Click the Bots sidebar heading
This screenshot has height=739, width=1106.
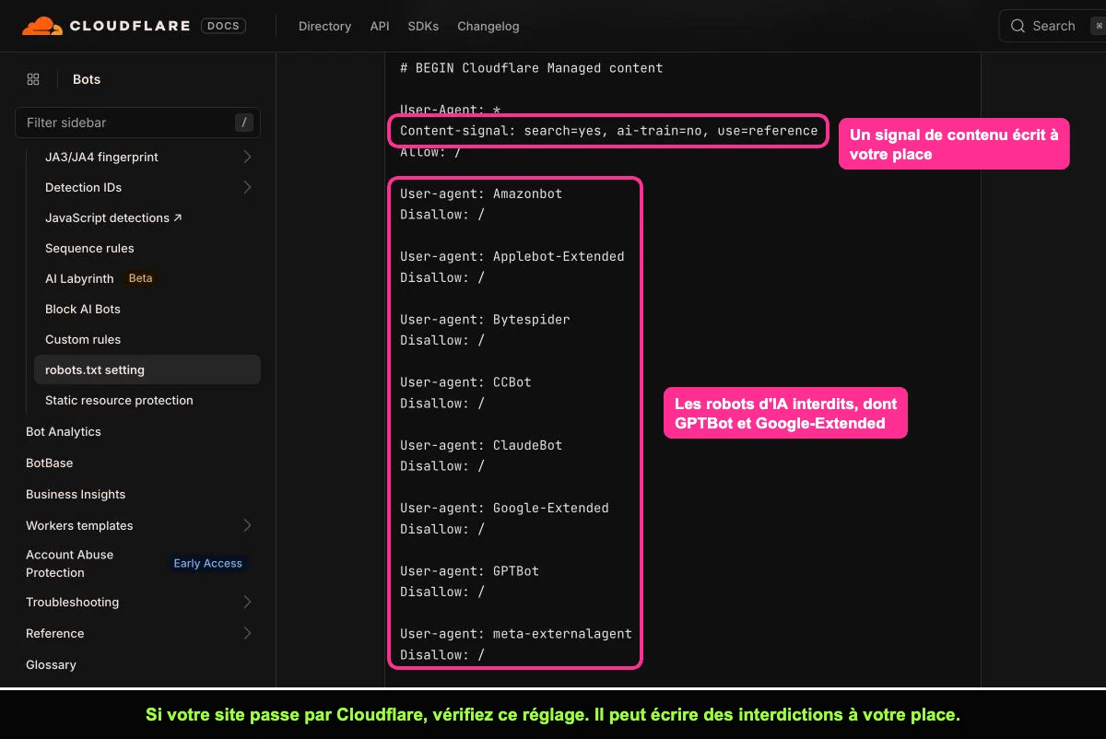coord(87,79)
